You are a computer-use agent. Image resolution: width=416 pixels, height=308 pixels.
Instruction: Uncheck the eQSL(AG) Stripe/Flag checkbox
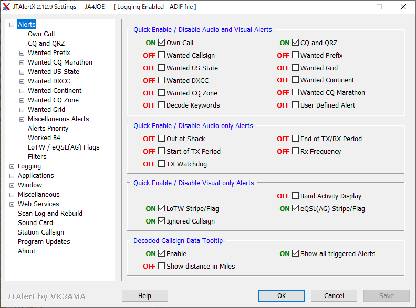pyautogui.click(x=295, y=208)
